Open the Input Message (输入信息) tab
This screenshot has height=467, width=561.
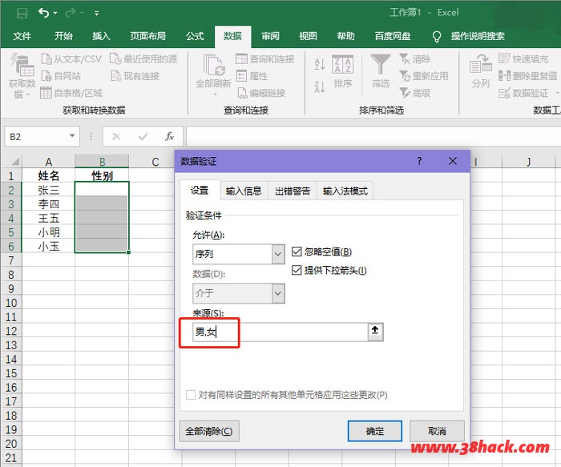tap(244, 191)
